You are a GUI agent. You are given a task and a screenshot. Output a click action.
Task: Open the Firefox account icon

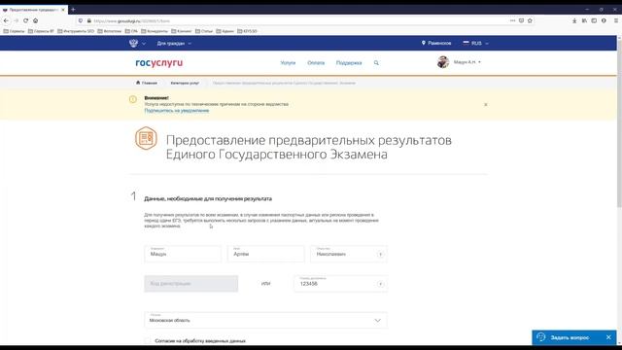click(604, 20)
